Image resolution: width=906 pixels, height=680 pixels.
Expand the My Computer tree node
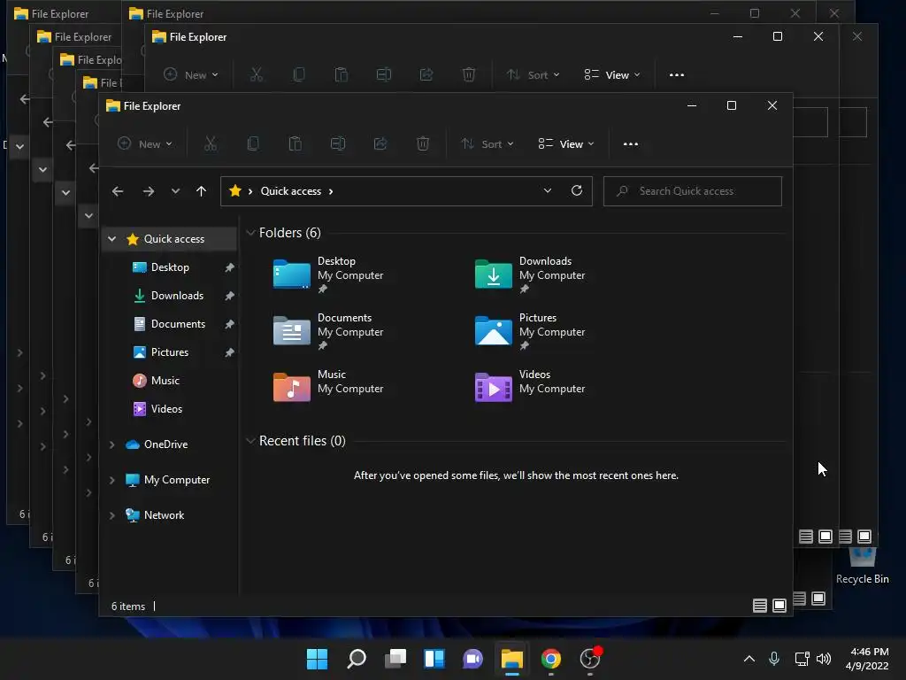click(112, 480)
